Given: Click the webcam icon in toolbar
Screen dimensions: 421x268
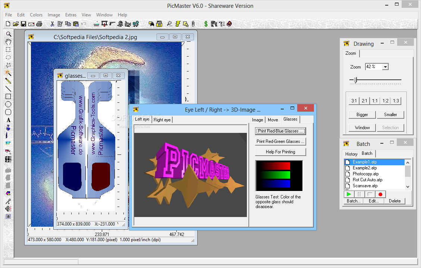Looking at the screenshot, I should pos(120,24).
